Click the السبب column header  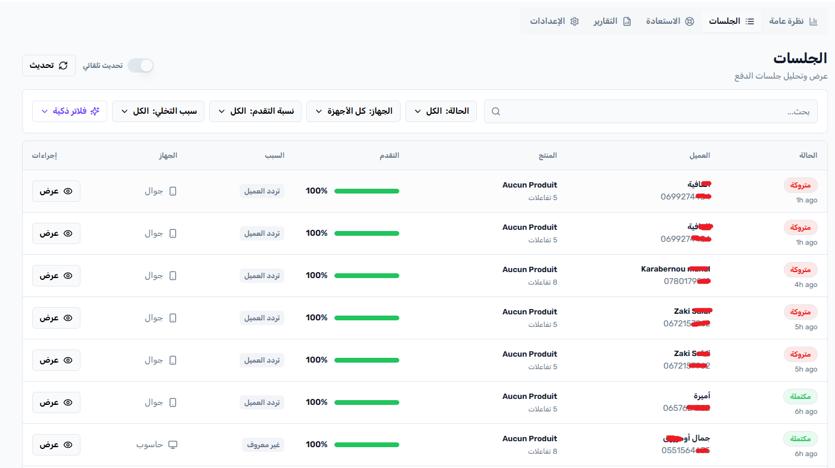(275, 155)
